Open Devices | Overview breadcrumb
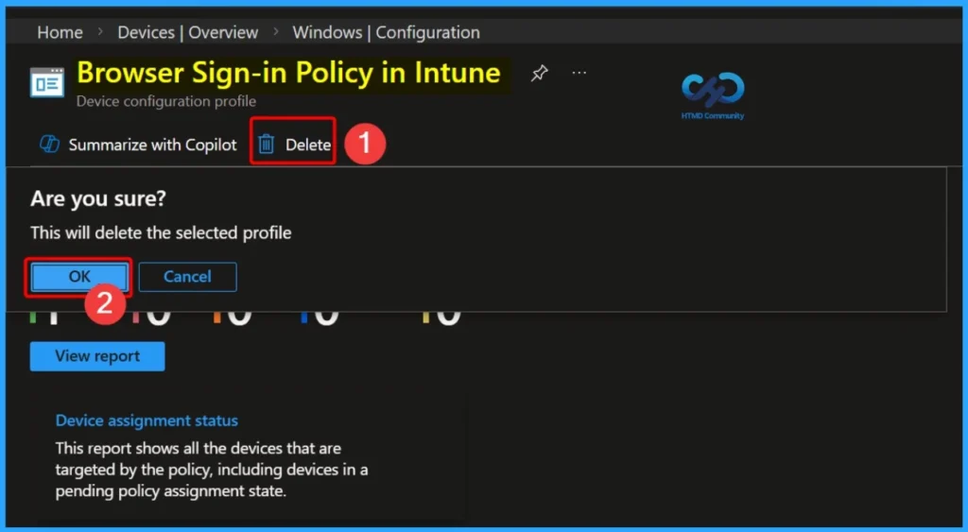Screen dimensions: 968x532 tap(188, 32)
